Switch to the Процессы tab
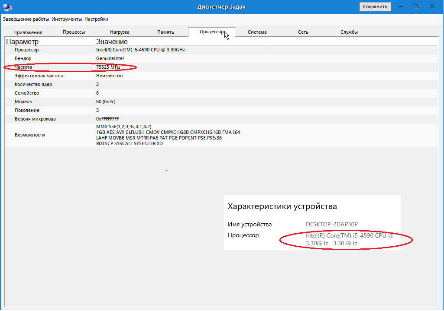Viewport: 444px width, 311px height. [74, 32]
